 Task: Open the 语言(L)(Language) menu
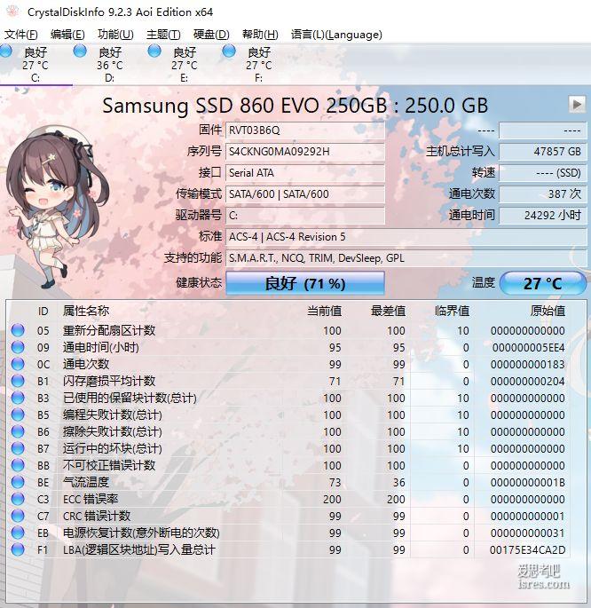(x=336, y=35)
